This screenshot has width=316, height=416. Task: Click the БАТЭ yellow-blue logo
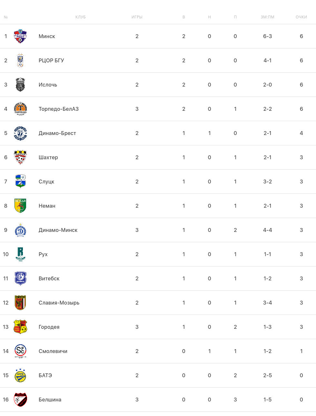click(20, 375)
